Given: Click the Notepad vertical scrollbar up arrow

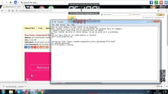Looking at the screenshot, I should pos(158,27).
